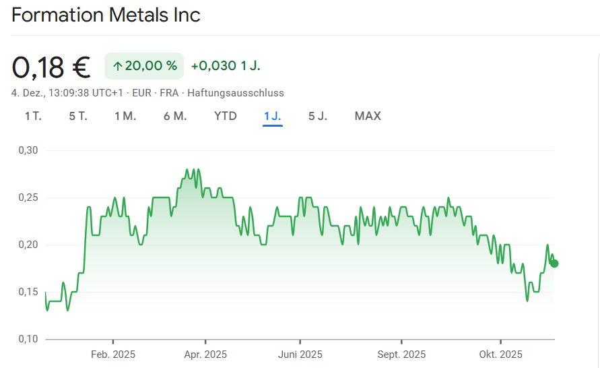Select the 1 T. time range tab
600x368 pixels.
click(33, 116)
